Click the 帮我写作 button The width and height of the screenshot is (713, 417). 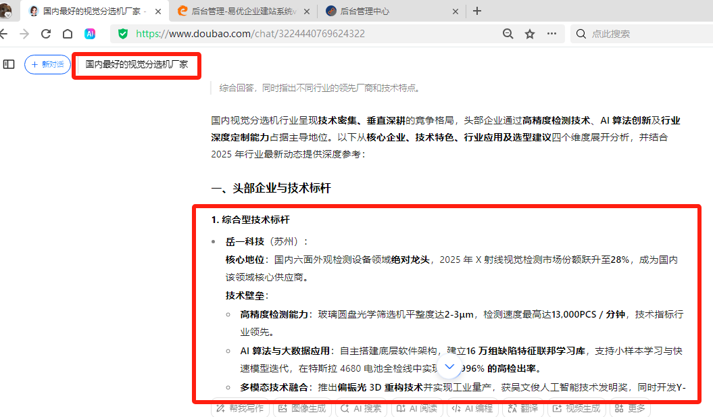240,408
